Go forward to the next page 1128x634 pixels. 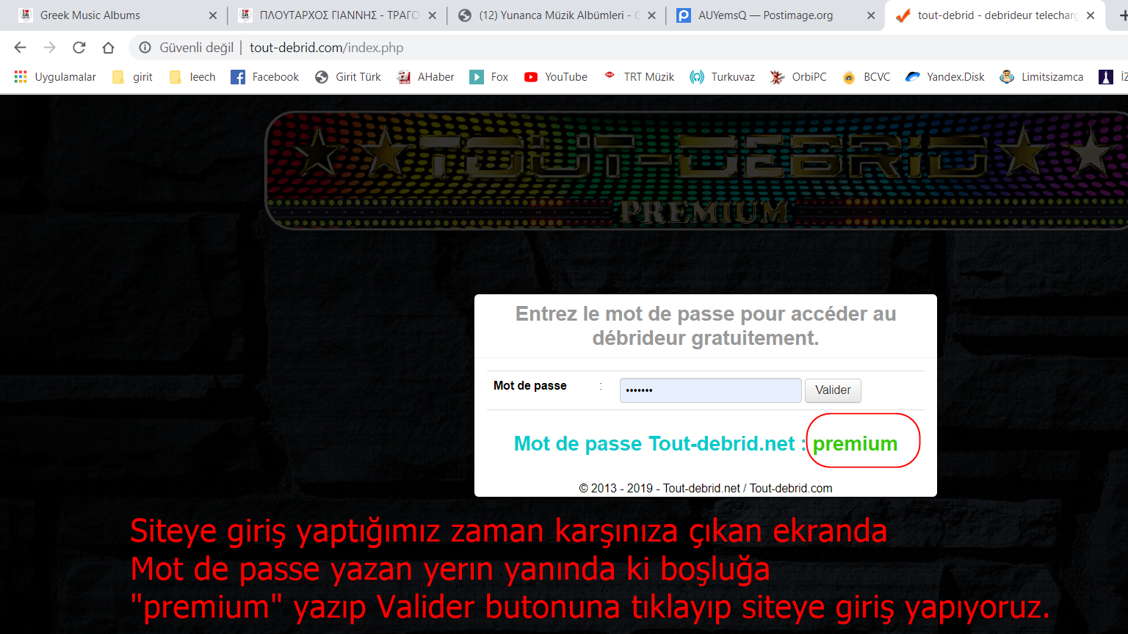[x=49, y=48]
